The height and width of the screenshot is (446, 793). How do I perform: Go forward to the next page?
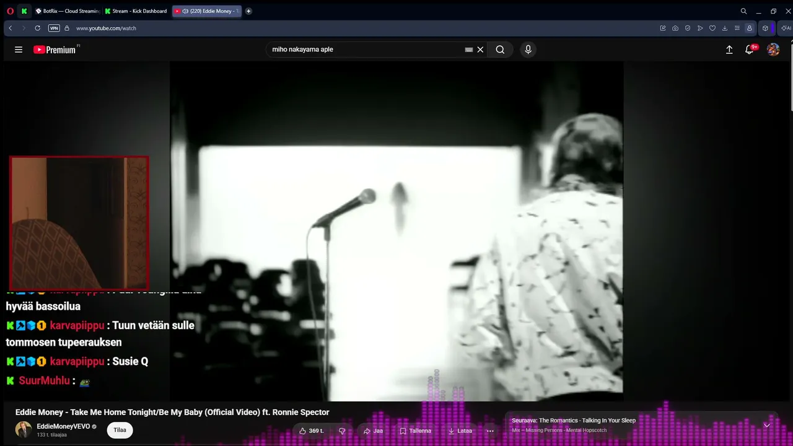point(24,28)
